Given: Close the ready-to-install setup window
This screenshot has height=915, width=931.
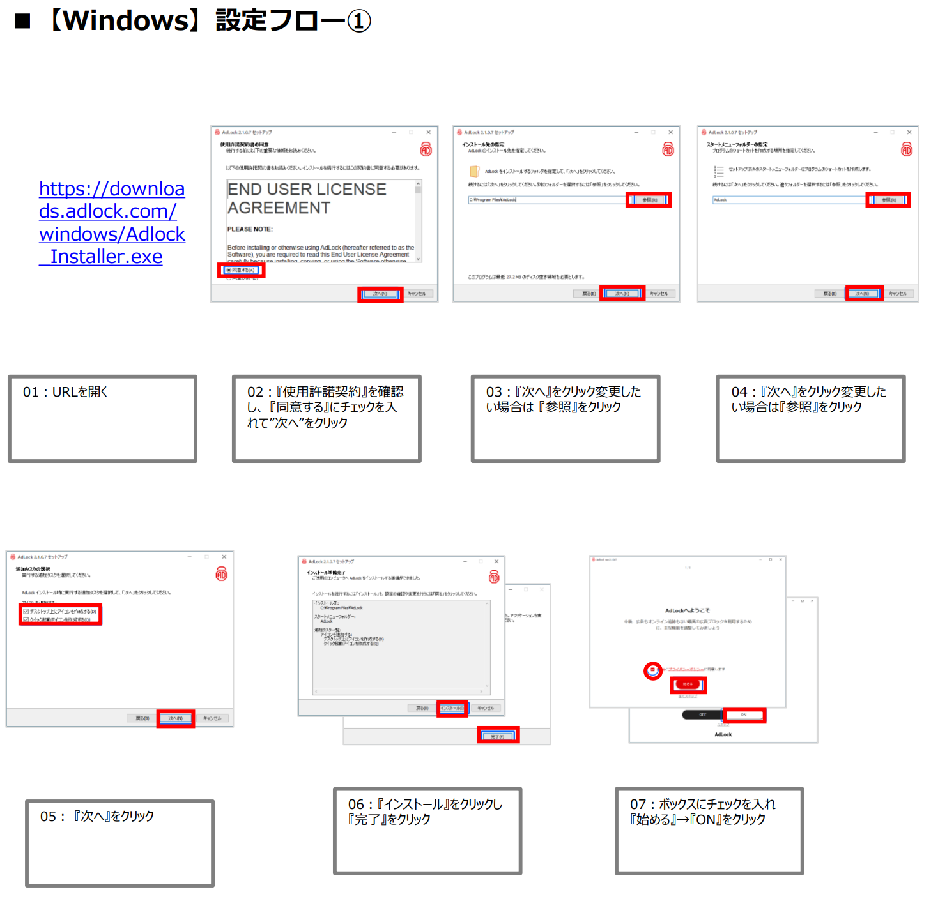Looking at the screenshot, I should 496,561.
